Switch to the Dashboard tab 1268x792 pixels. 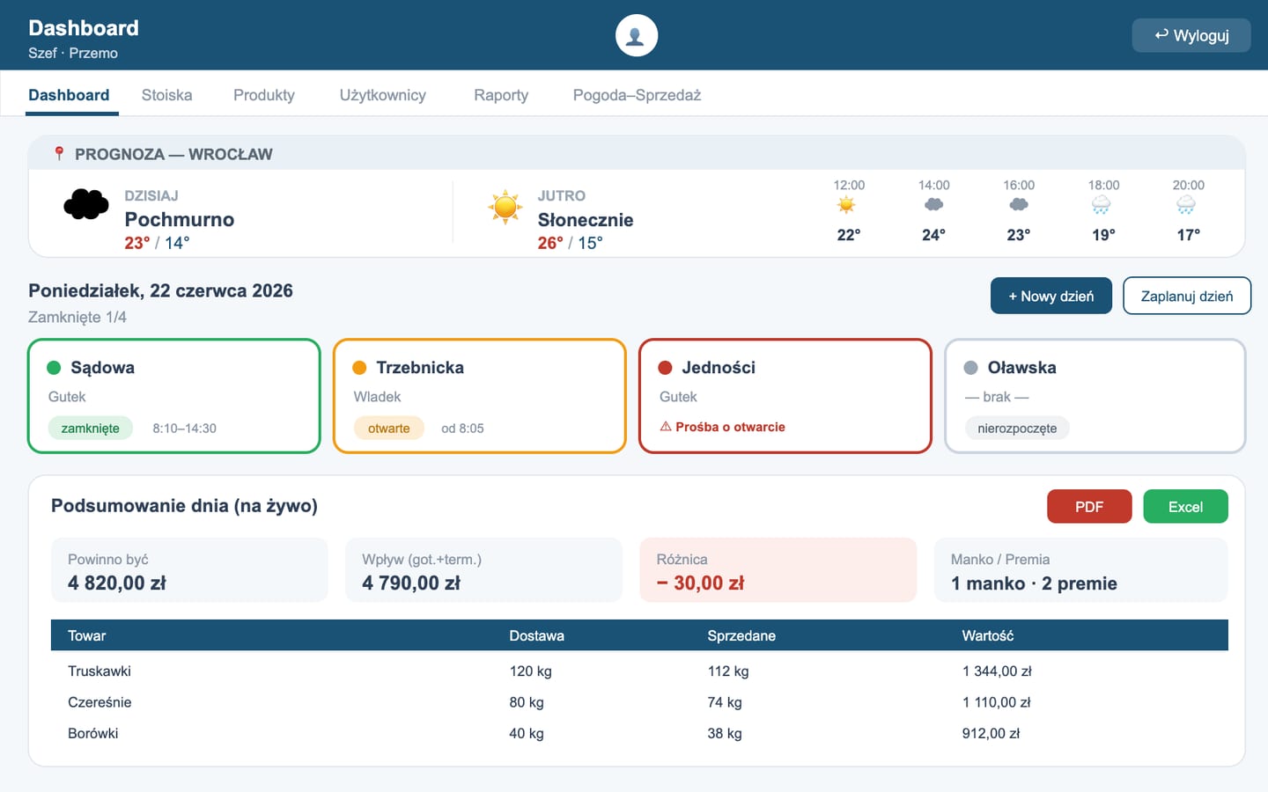point(69,95)
